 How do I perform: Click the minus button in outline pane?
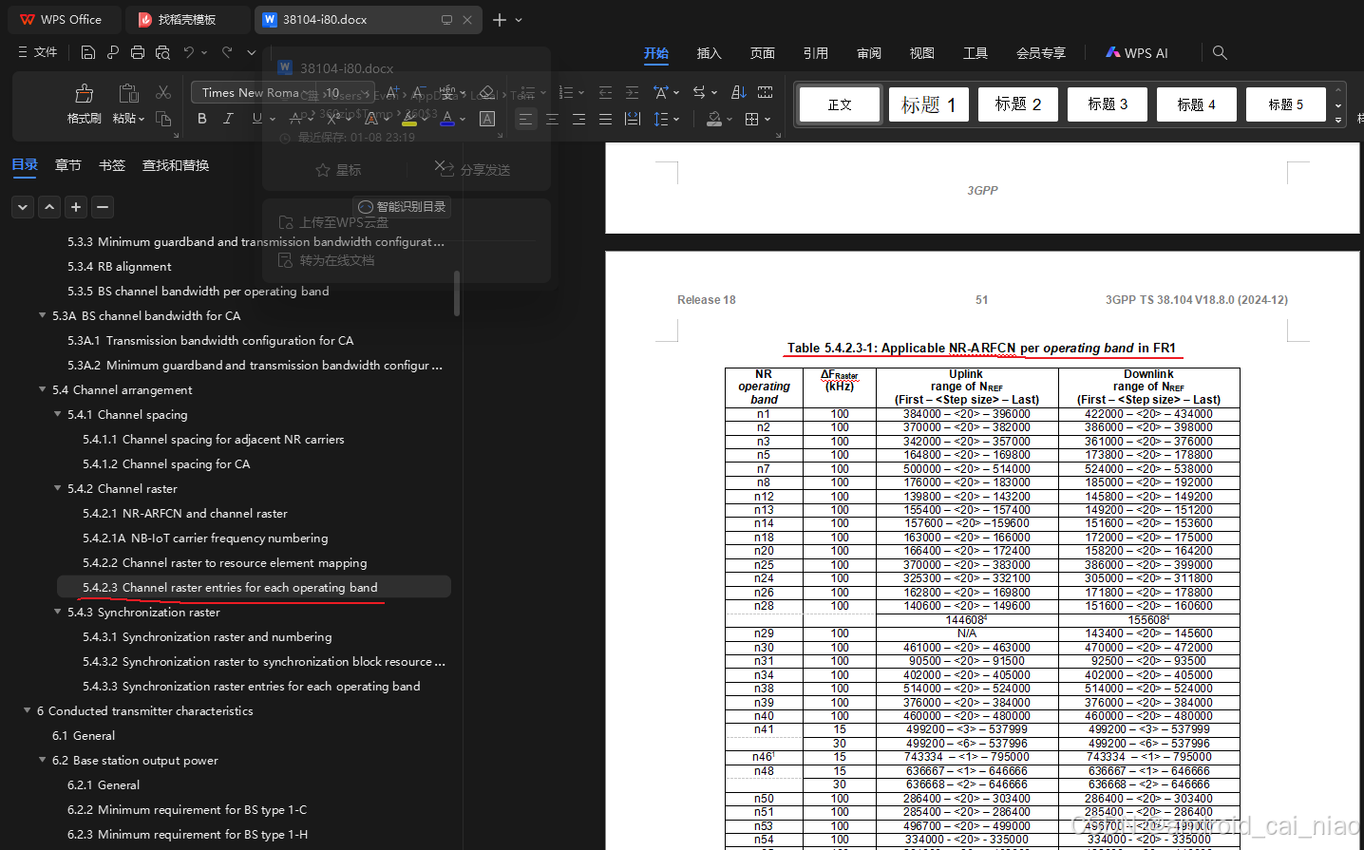103,206
